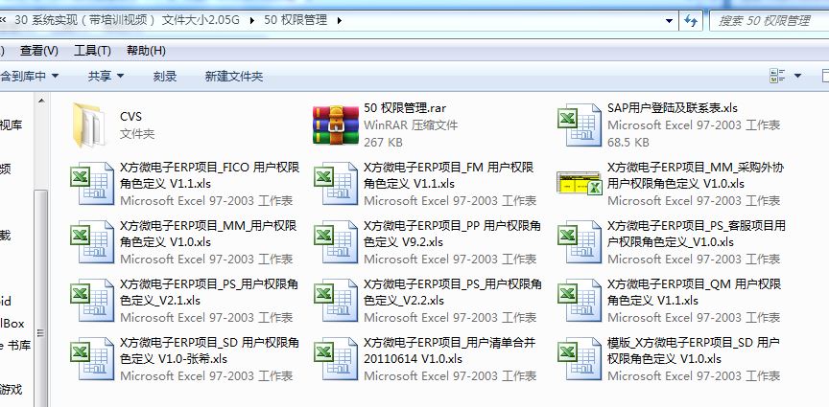Image resolution: width=829 pixels, height=407 pixels.
Task: Open the 共享 dropdown in toolbar
Action: 107,76
